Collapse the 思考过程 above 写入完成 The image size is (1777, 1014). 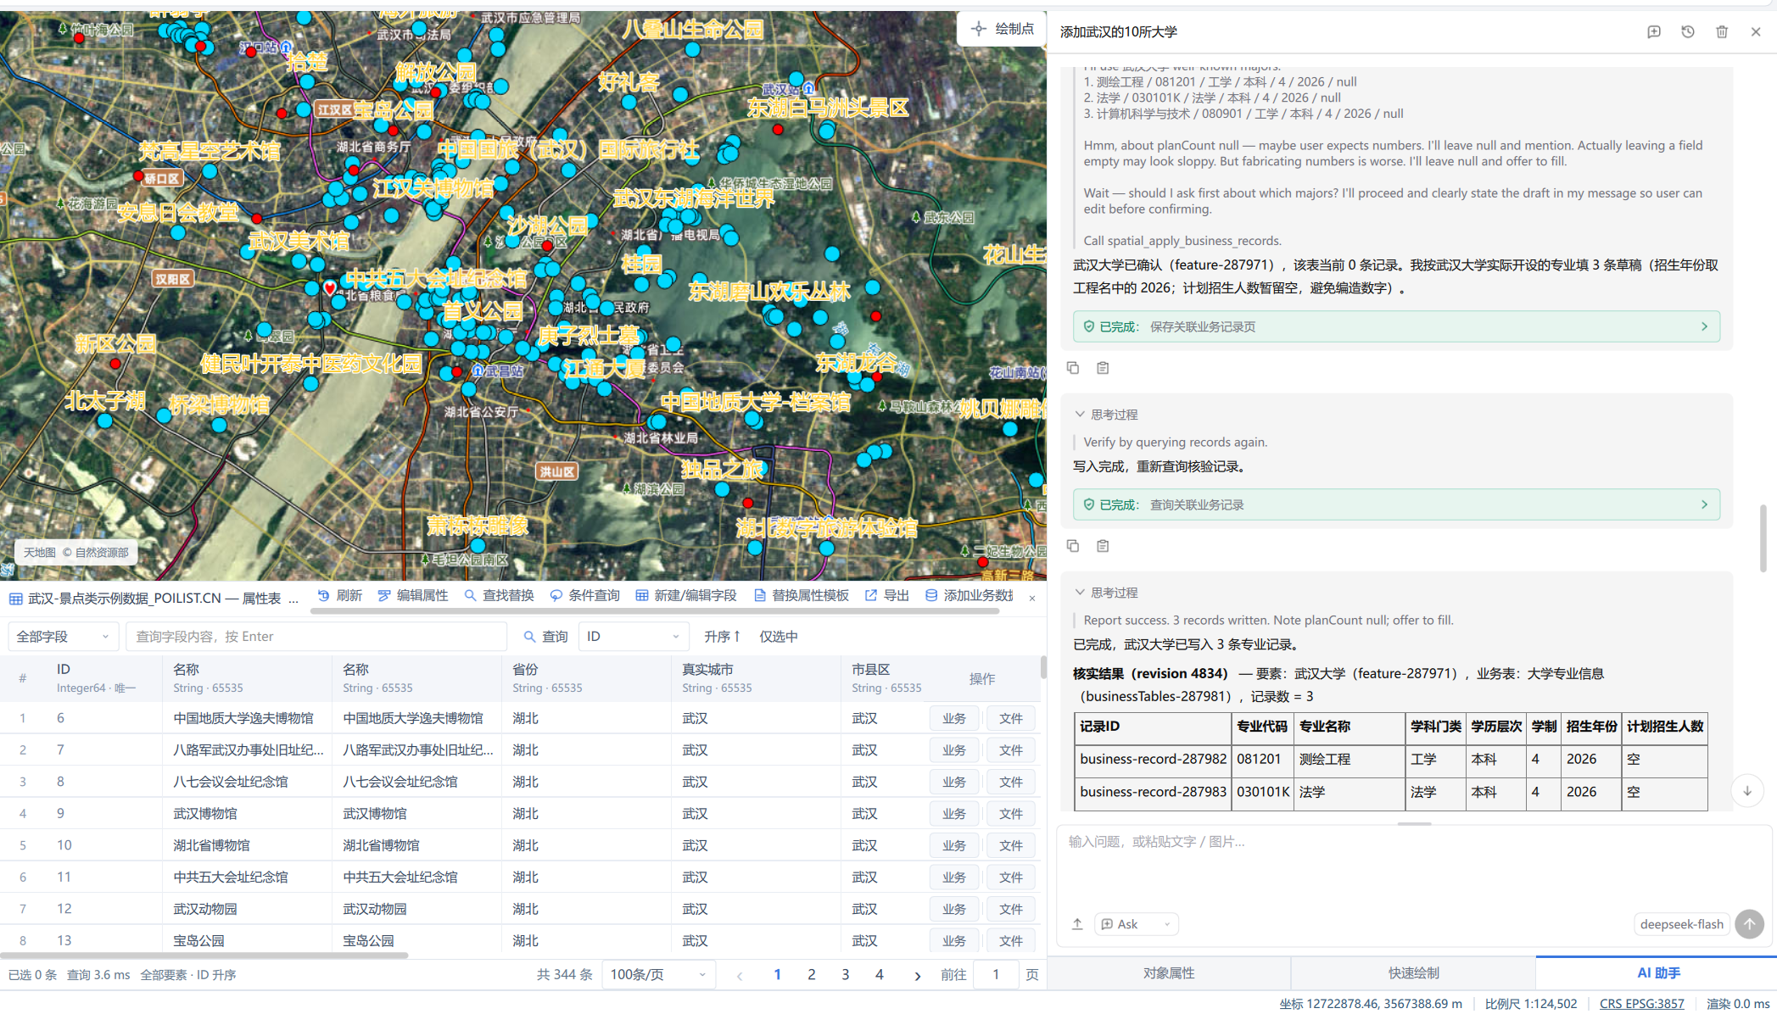point(1106,414)
